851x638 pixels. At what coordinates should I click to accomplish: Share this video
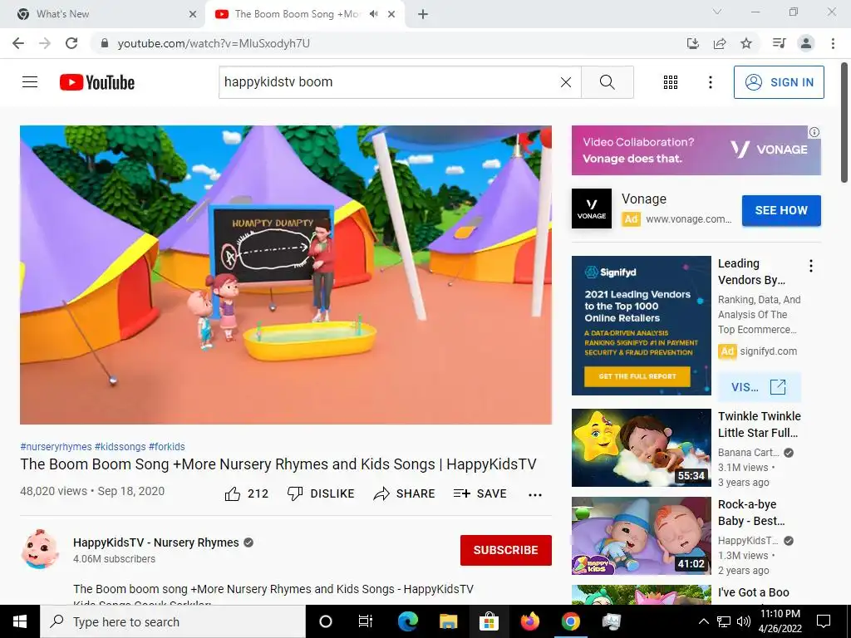(x=405, y=493)
